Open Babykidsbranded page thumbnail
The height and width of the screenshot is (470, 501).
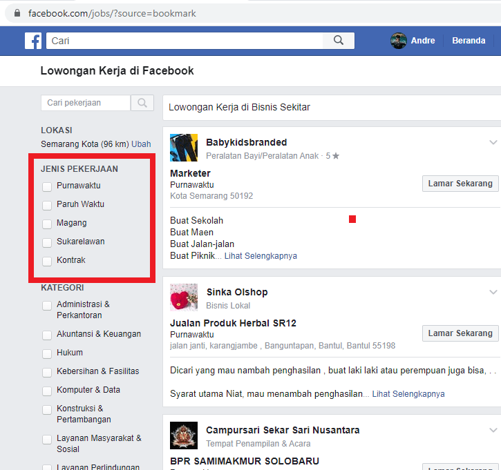(184, 148)
